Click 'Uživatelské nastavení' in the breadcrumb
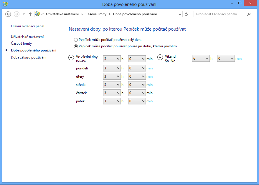This screenshot has width=259, height=185. (62, 14)
